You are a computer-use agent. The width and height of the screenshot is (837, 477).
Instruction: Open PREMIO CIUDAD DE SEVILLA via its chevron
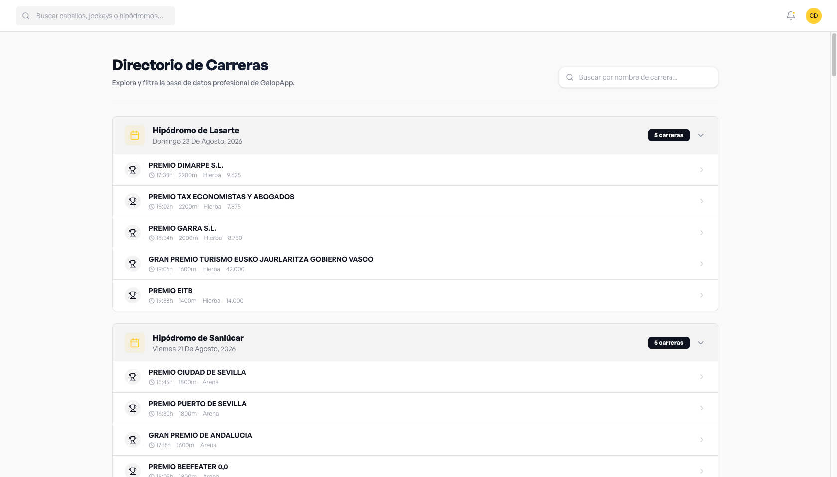702,377
